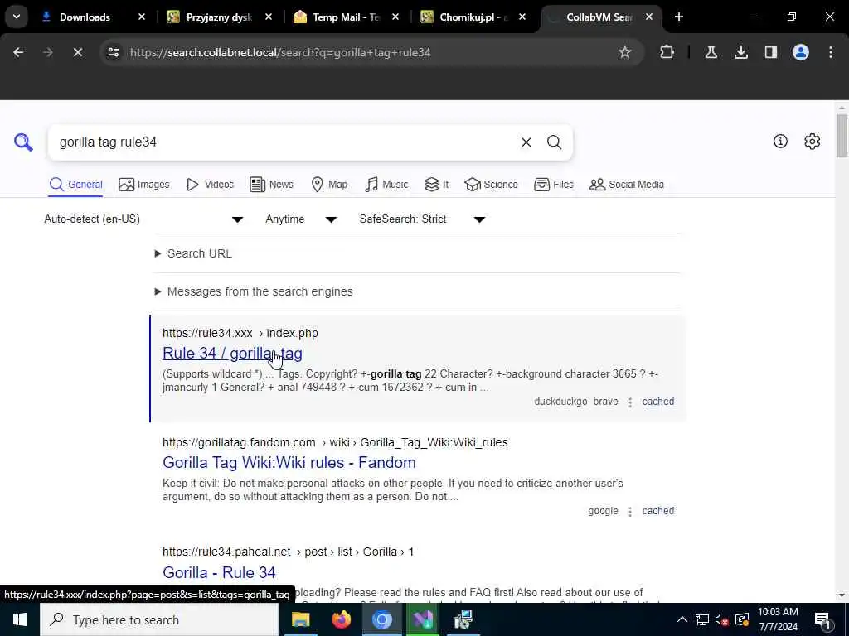Image resolution: width=849 pixels, height=636 pixels.
Task: Open the notification center icon
Action: click(822, 619)
